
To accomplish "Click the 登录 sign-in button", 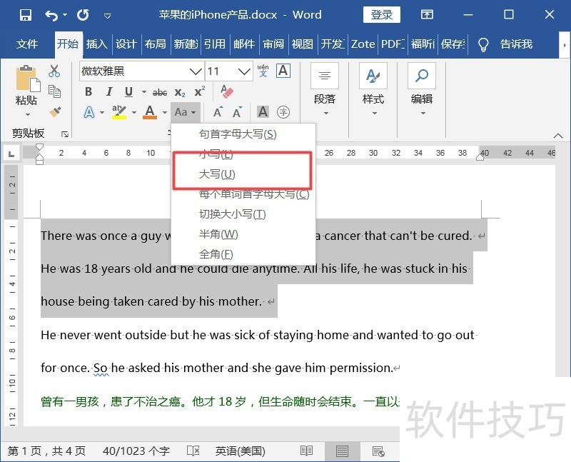I will [x=382, y=14].
